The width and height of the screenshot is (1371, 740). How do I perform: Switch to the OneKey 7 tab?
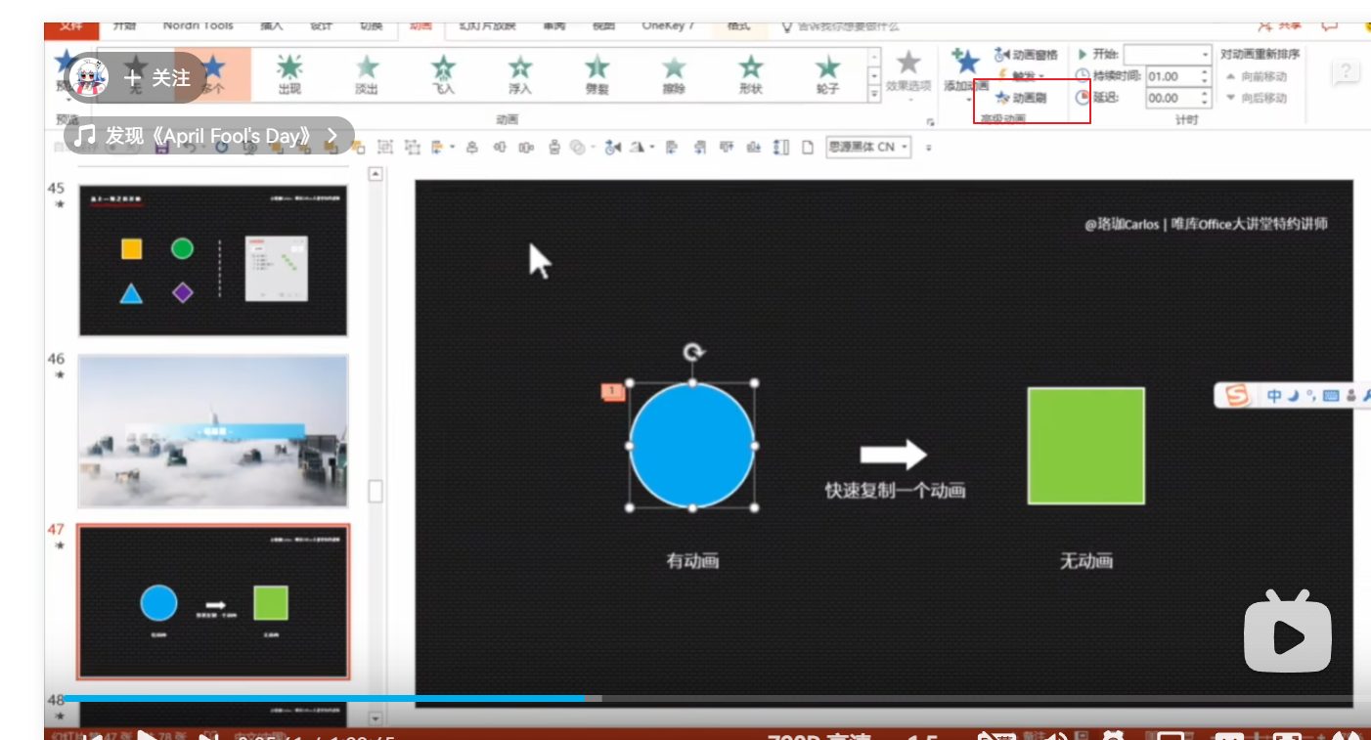(668, 27)
